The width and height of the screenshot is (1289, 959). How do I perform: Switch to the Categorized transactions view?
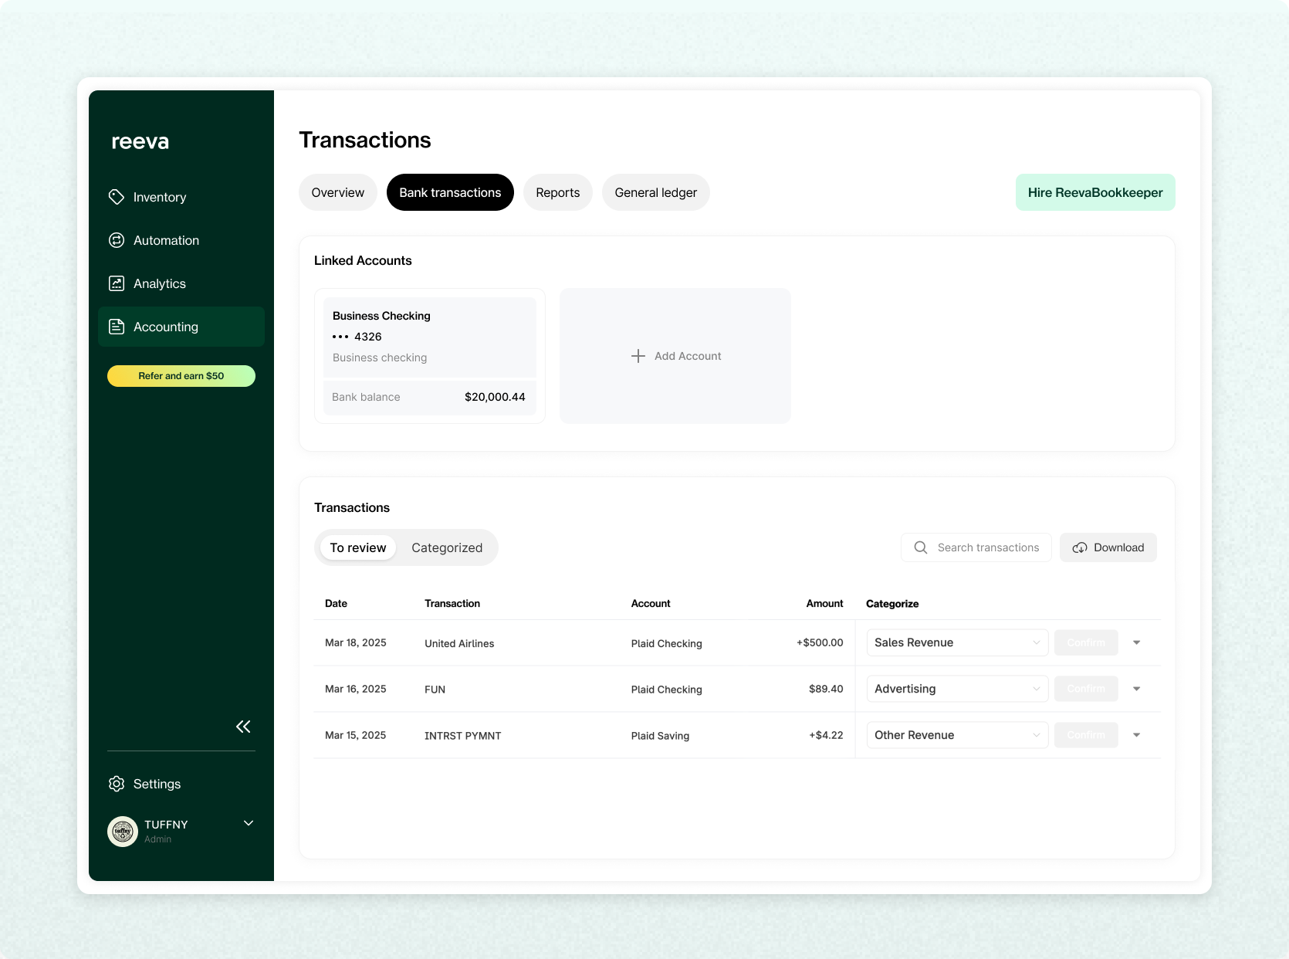tap(447, 547)
